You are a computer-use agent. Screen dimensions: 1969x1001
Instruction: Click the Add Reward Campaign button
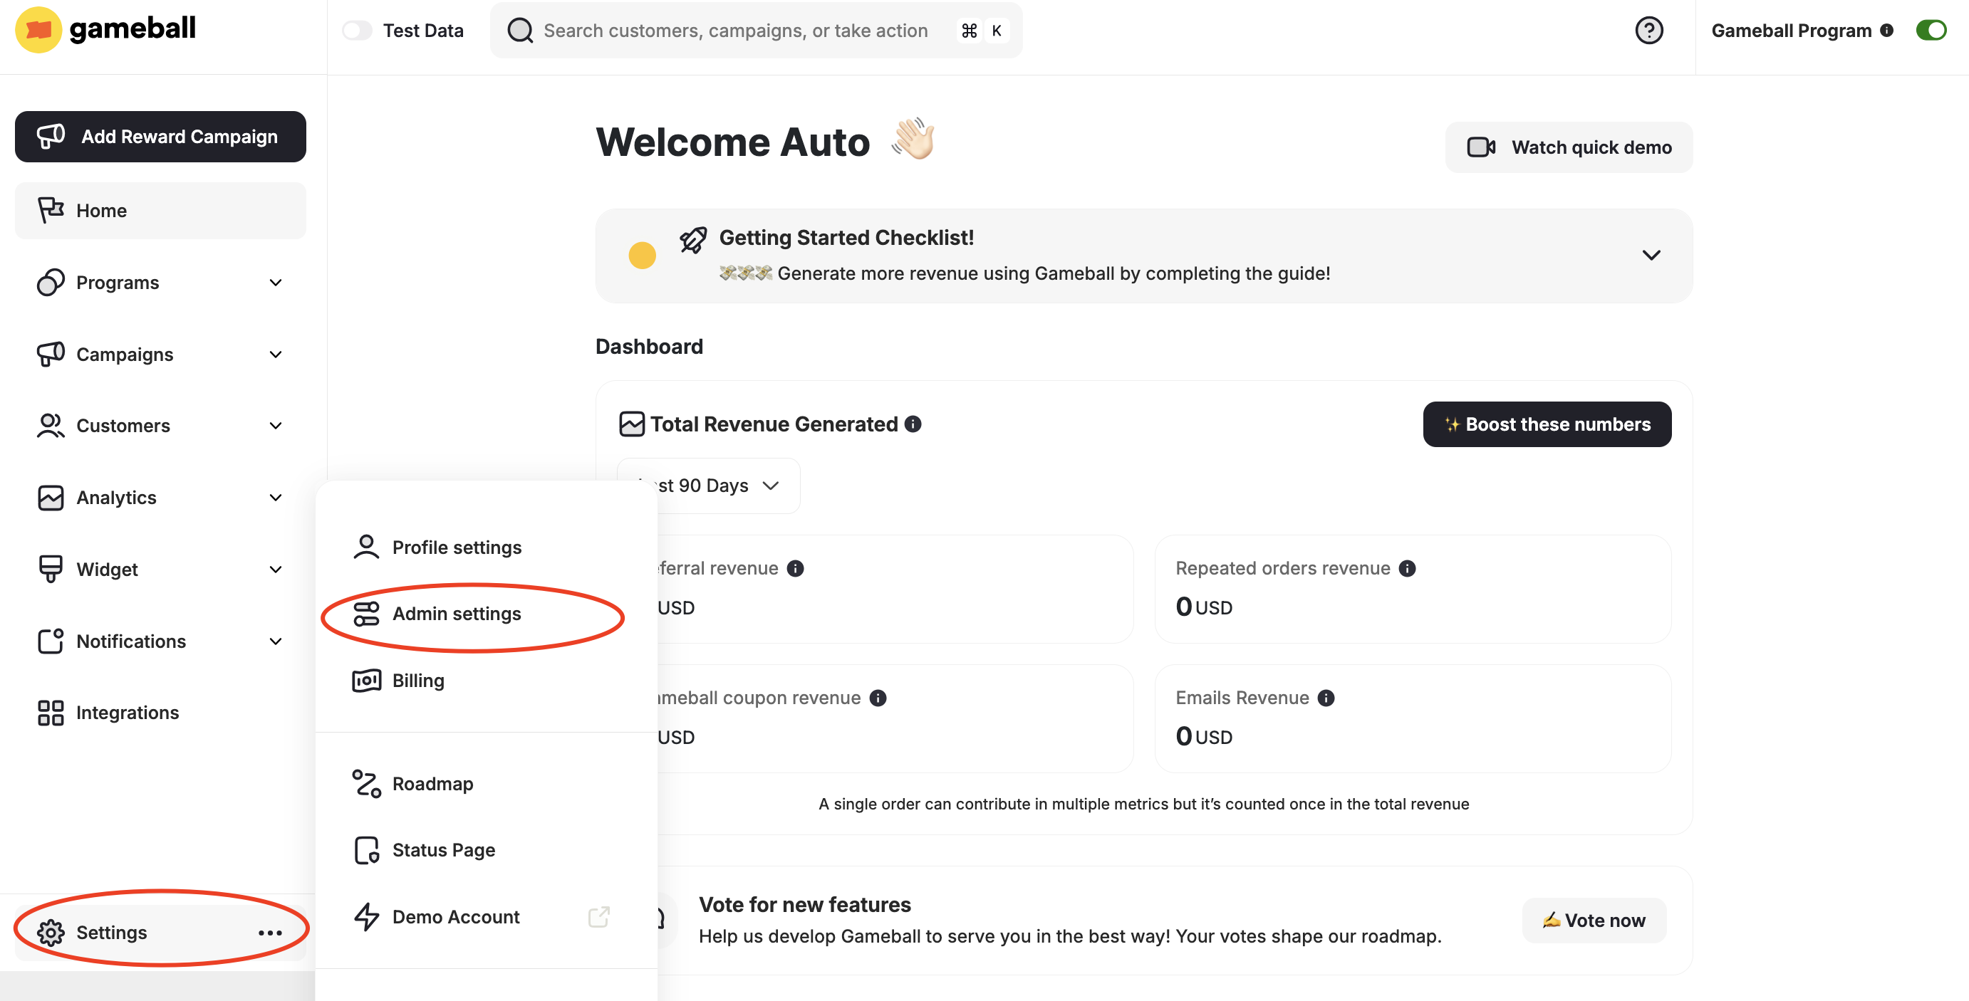160,137
